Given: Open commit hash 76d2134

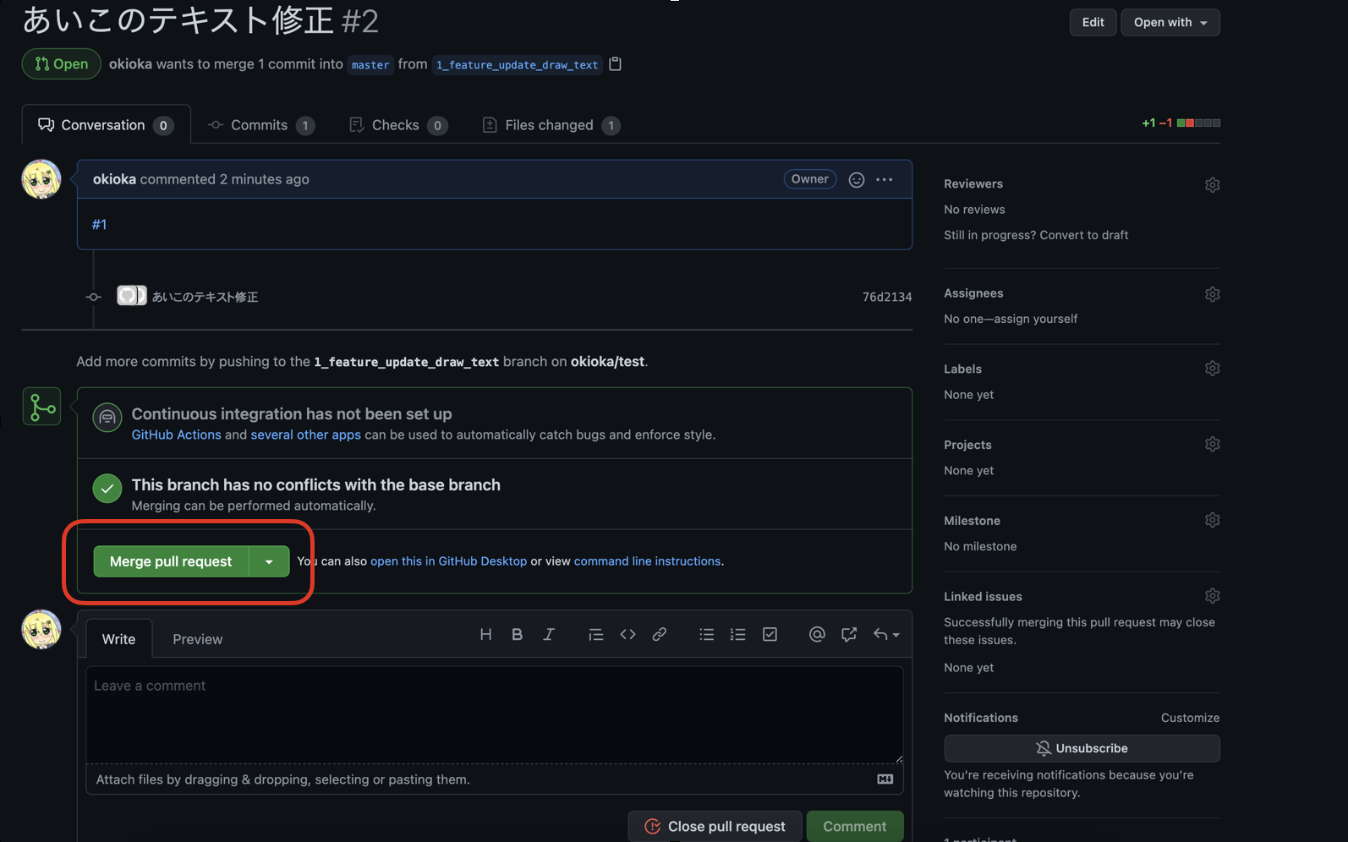Looking at the screenshot, I should pos(887,297).
